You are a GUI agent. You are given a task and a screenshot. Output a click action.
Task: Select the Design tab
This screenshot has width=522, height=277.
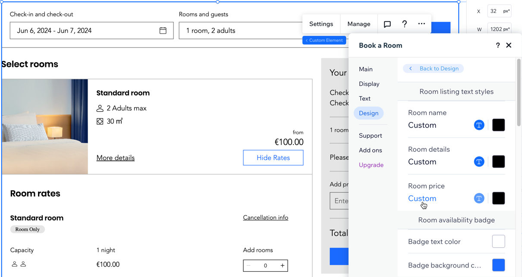(x=369, y=113)
